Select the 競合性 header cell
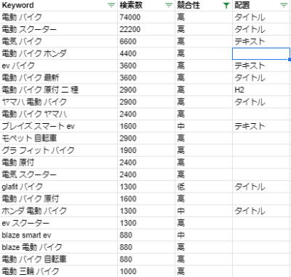 tap(204, 5)
